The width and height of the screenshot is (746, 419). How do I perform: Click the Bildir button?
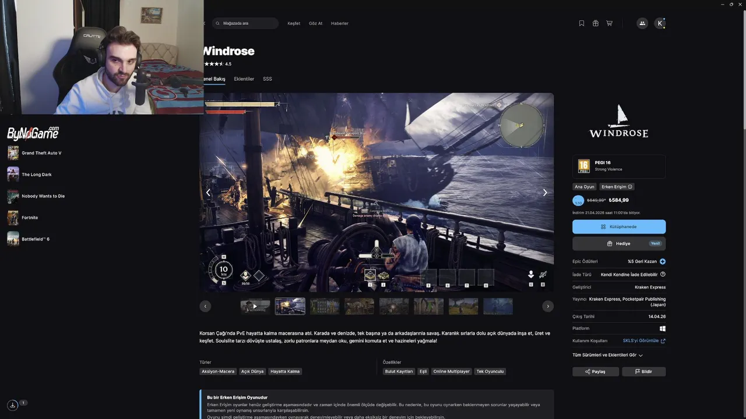[x=643, y=371]
